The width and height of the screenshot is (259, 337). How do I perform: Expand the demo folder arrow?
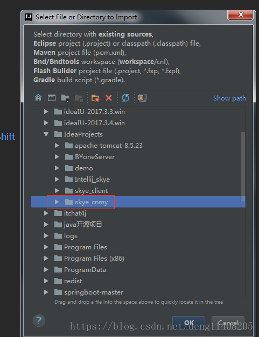(x=57, y=168)
